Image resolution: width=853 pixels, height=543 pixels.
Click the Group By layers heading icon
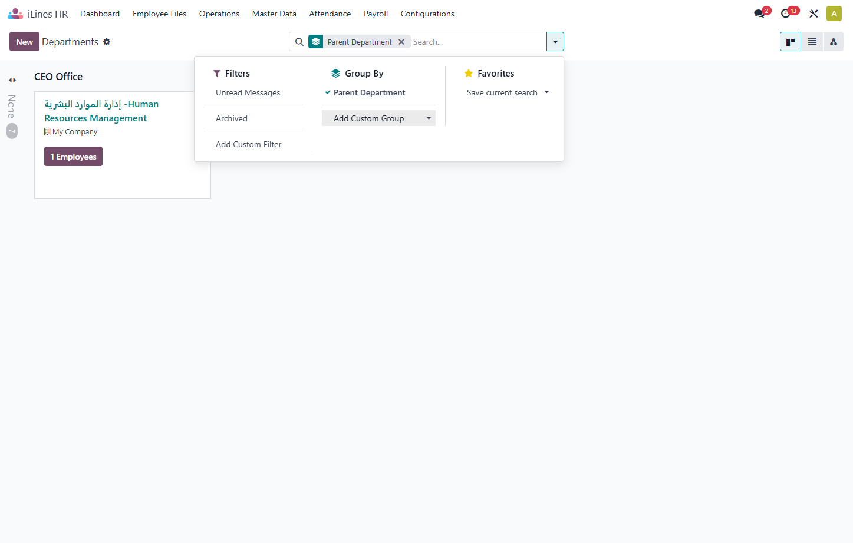pos(335,74)
